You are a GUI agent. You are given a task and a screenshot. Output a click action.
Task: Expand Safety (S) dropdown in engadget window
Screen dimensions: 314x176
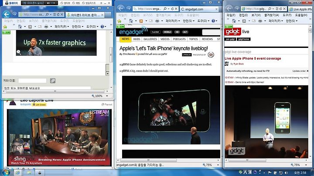[188, 21]
